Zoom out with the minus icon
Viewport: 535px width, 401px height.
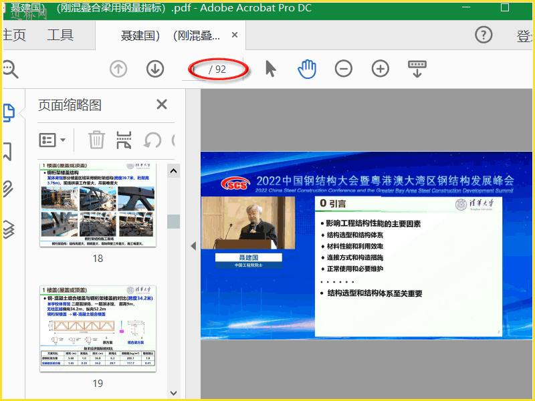click(x=344, y=69)
